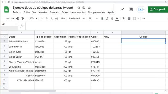Open the Insertar menu

[x=43, y=12]
